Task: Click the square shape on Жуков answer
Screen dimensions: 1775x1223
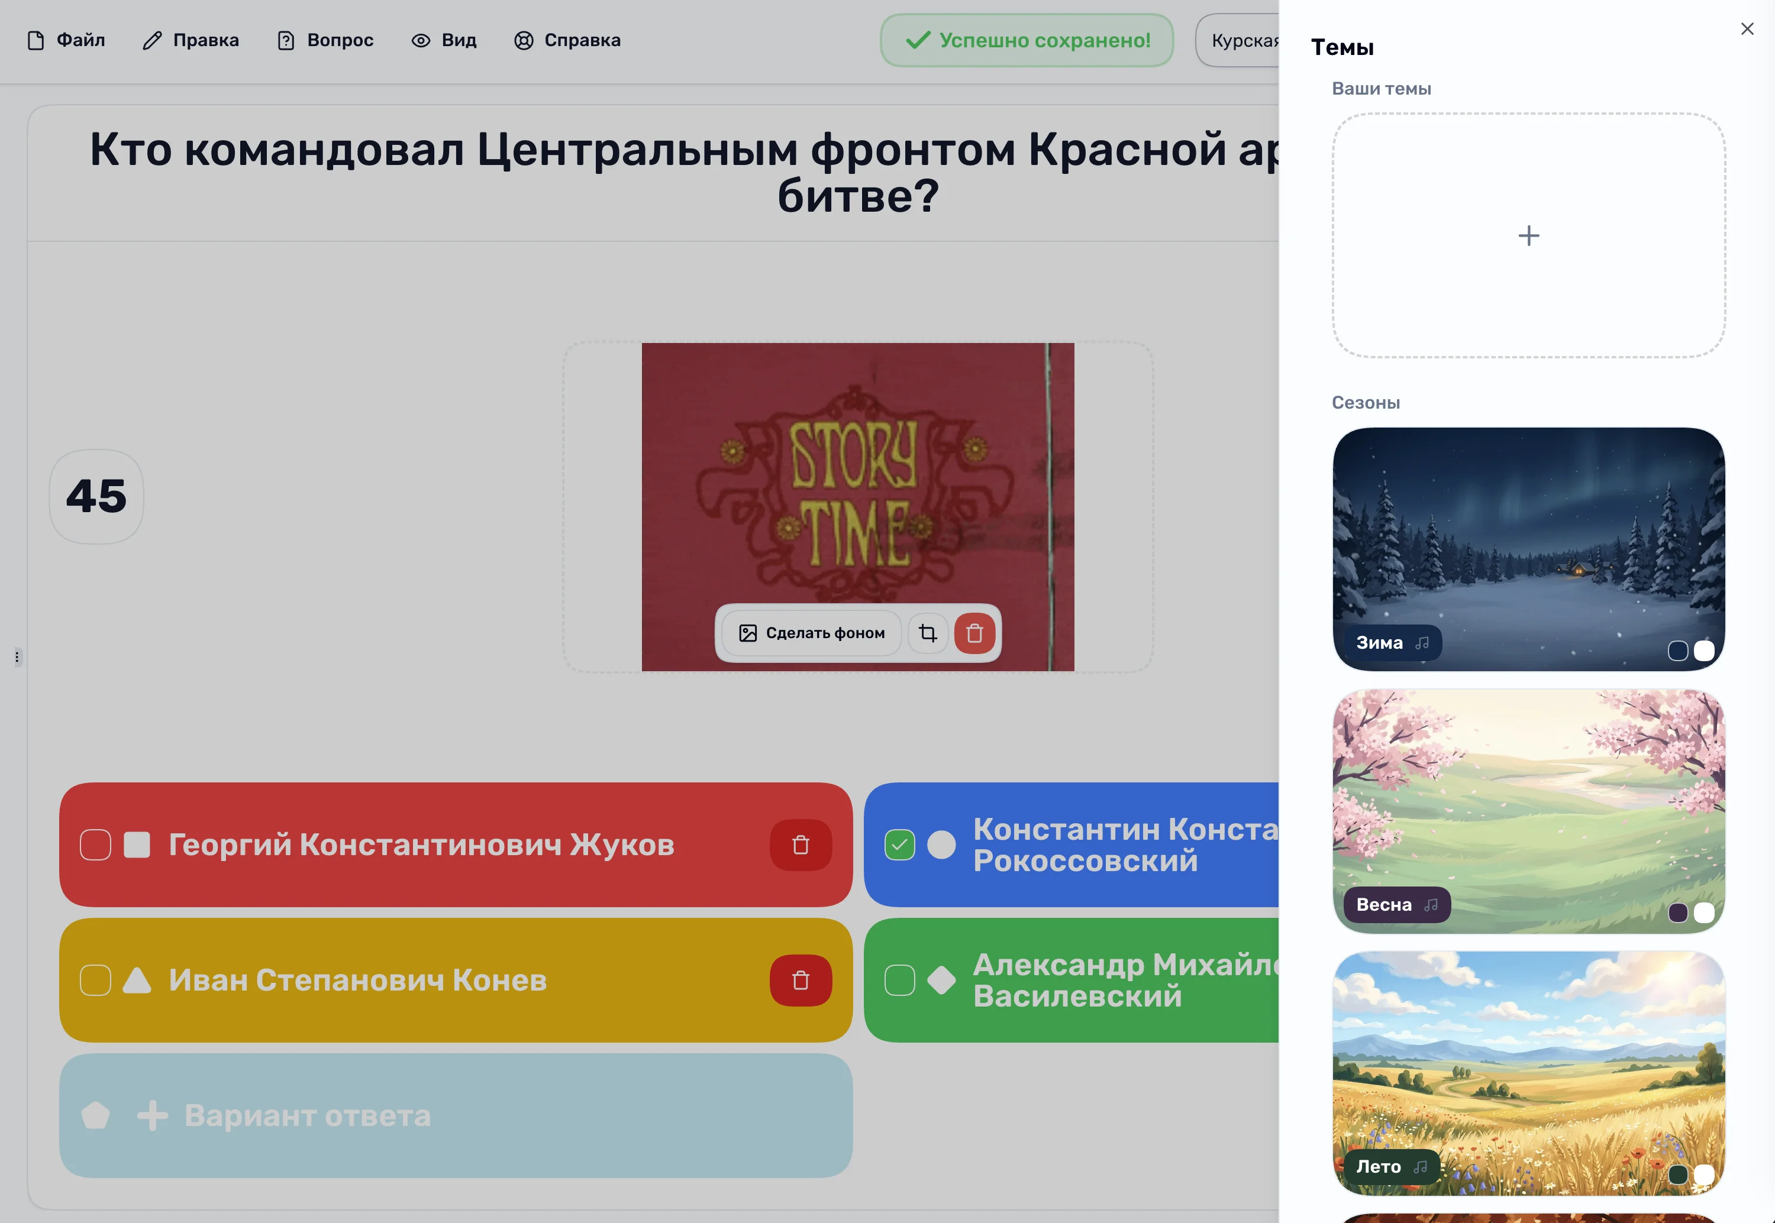Action: tap(137, 845)
